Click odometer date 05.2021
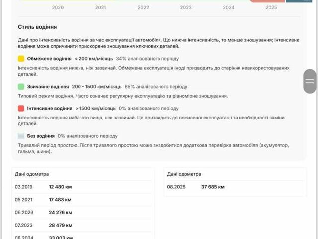 click(23, 200)
